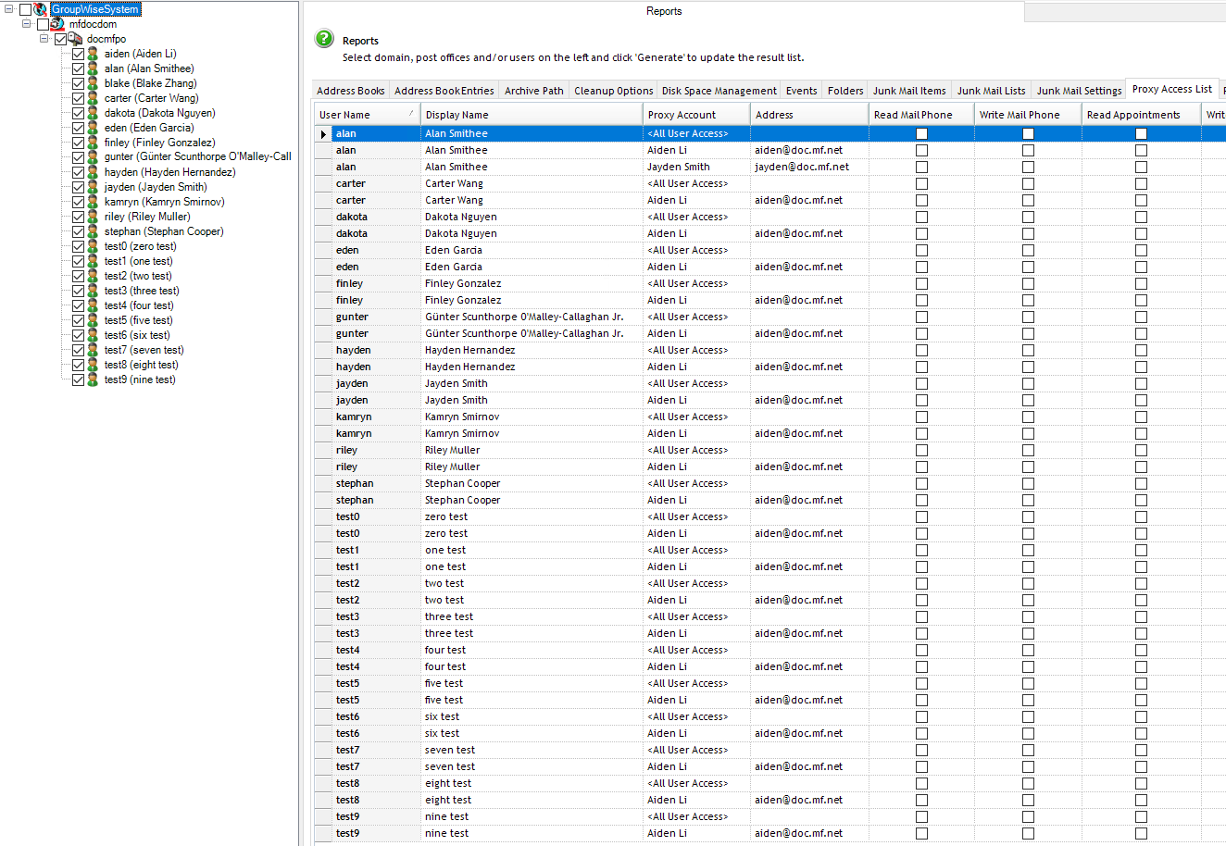Select the test8 (eight test) tree label

coord(141,365)
